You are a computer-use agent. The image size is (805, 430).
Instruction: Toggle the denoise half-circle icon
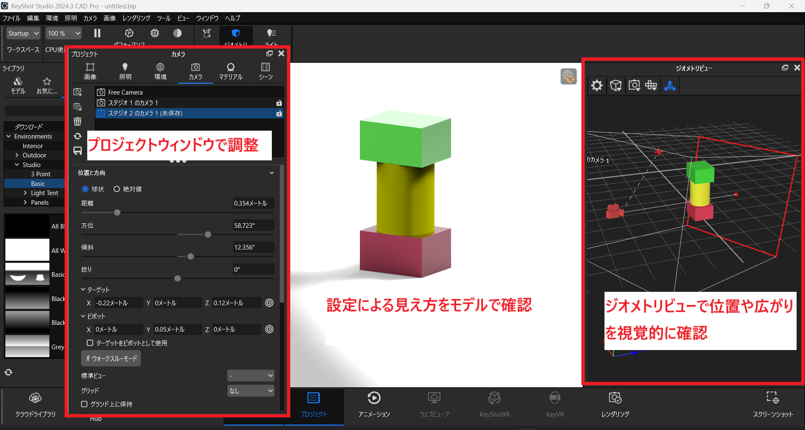point(177,33)
